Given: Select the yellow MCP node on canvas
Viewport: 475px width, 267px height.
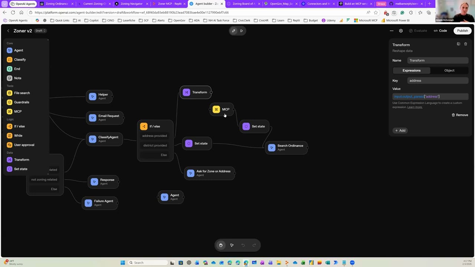Looking at the screenshot, I should pos(222,109).
